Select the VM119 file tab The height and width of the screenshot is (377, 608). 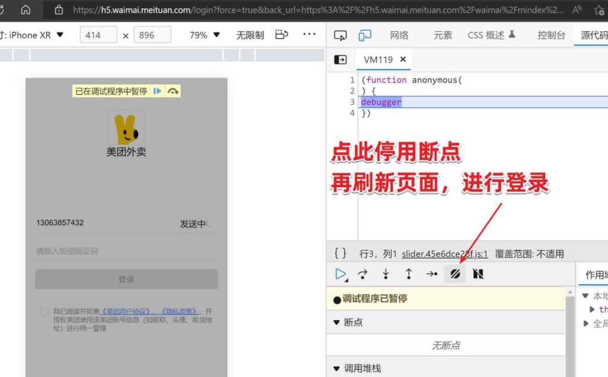[378, 60]
